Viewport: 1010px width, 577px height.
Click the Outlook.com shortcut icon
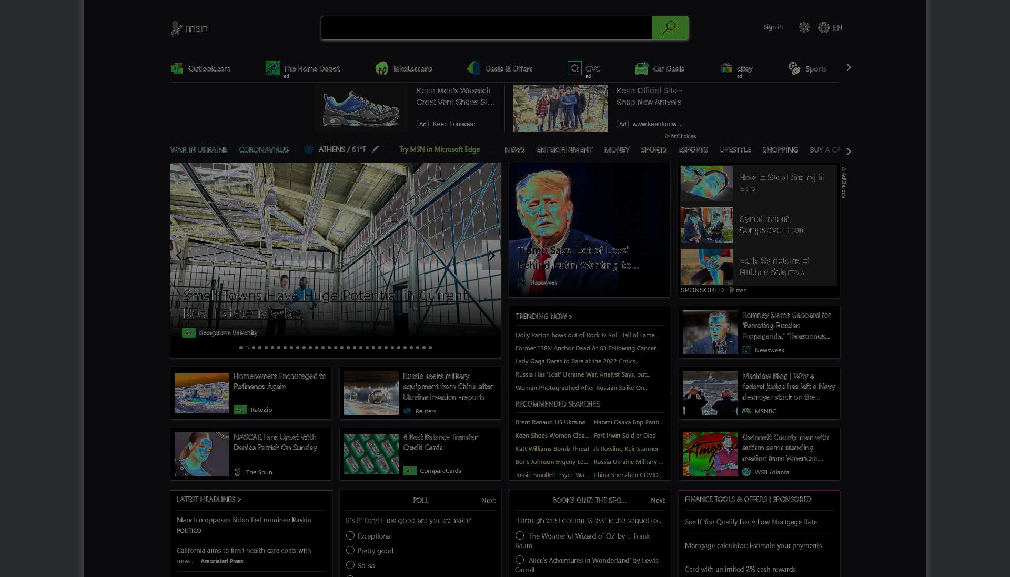pyautogui.click(x=177, y=68)
